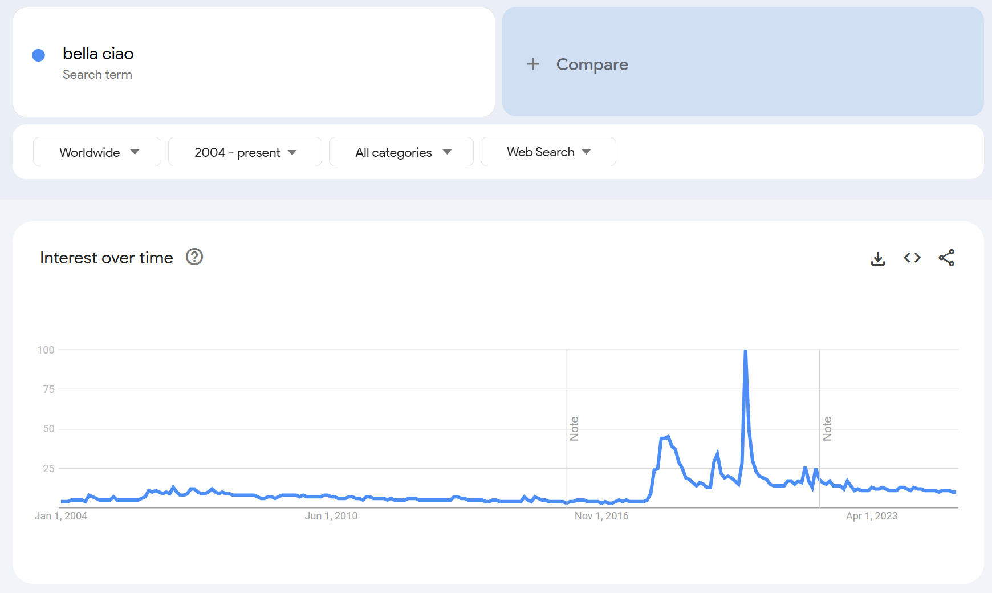Click the Search term label
This screenshot has height=593, width=992.
point(97,75)
